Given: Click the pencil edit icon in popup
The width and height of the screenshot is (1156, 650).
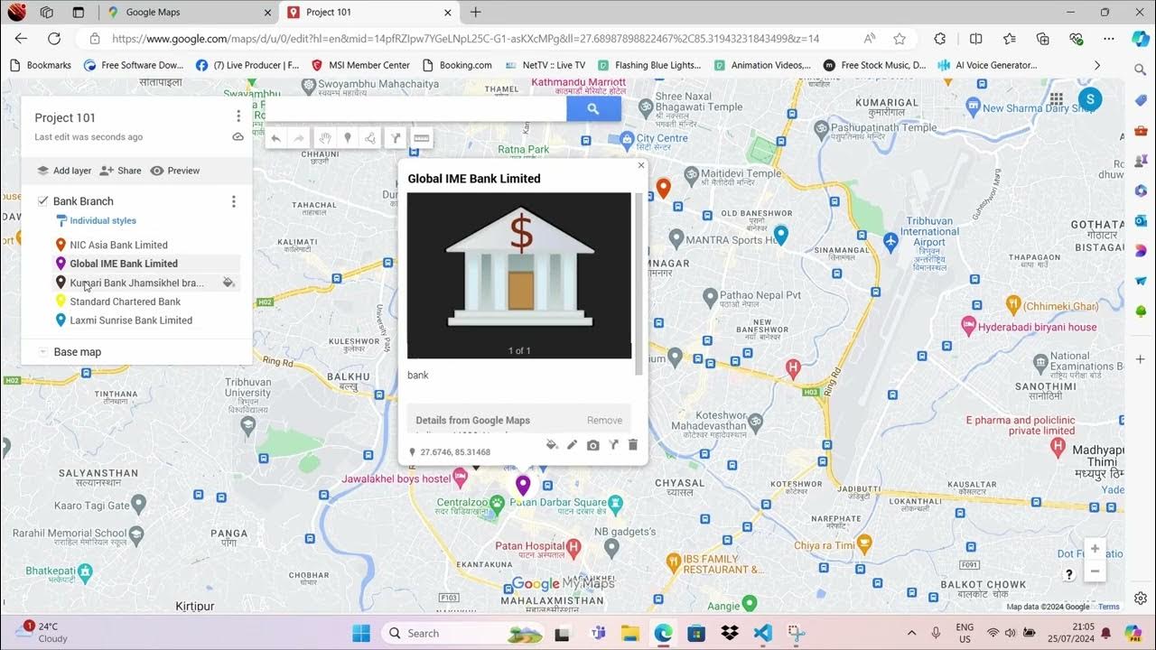Looking at the screenshot, I should coord(572,445).
